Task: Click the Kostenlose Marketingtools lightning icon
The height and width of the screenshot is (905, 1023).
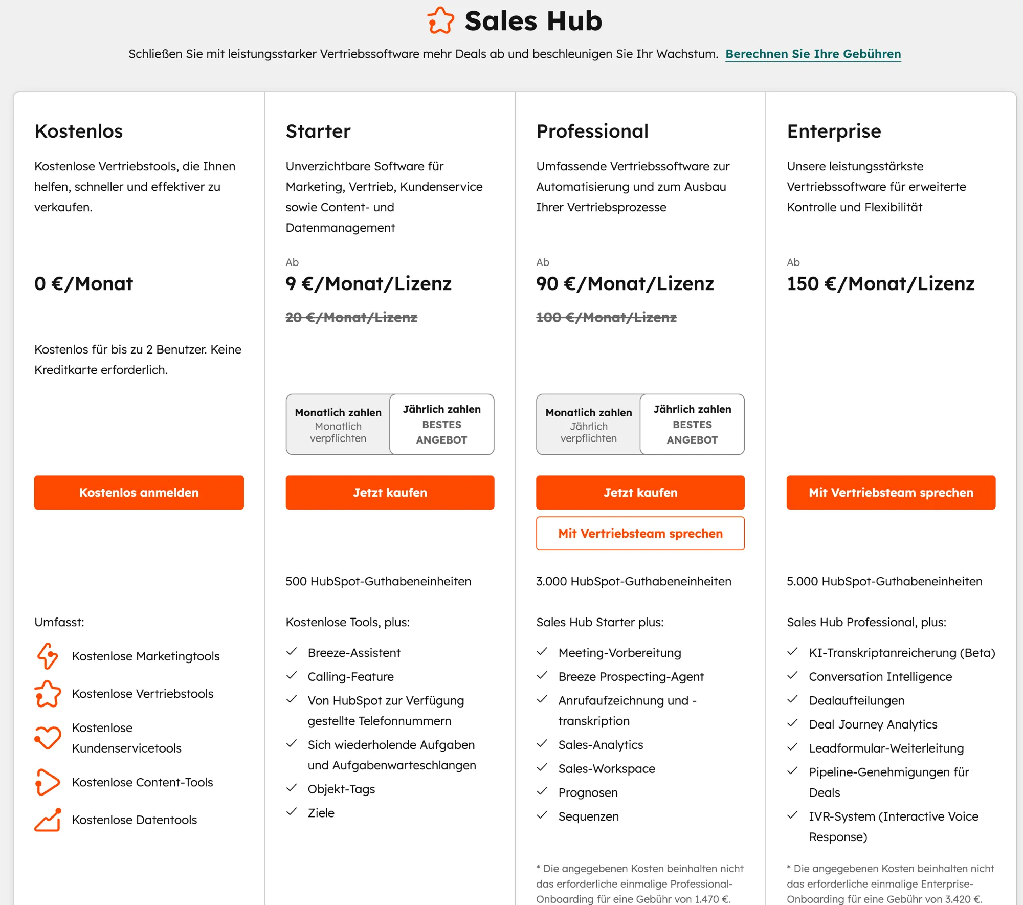Action: (47, 656)
